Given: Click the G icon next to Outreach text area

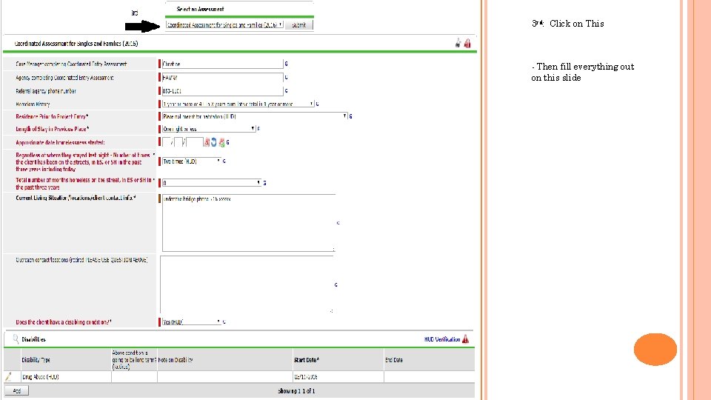Looking at the screenshot, I should coord(336,284).
